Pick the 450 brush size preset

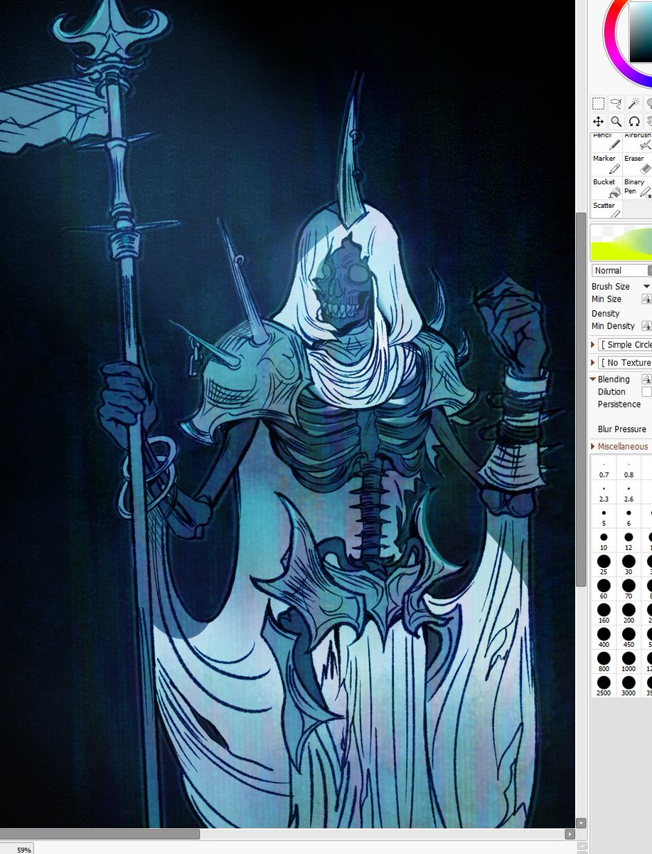(629, 638)
